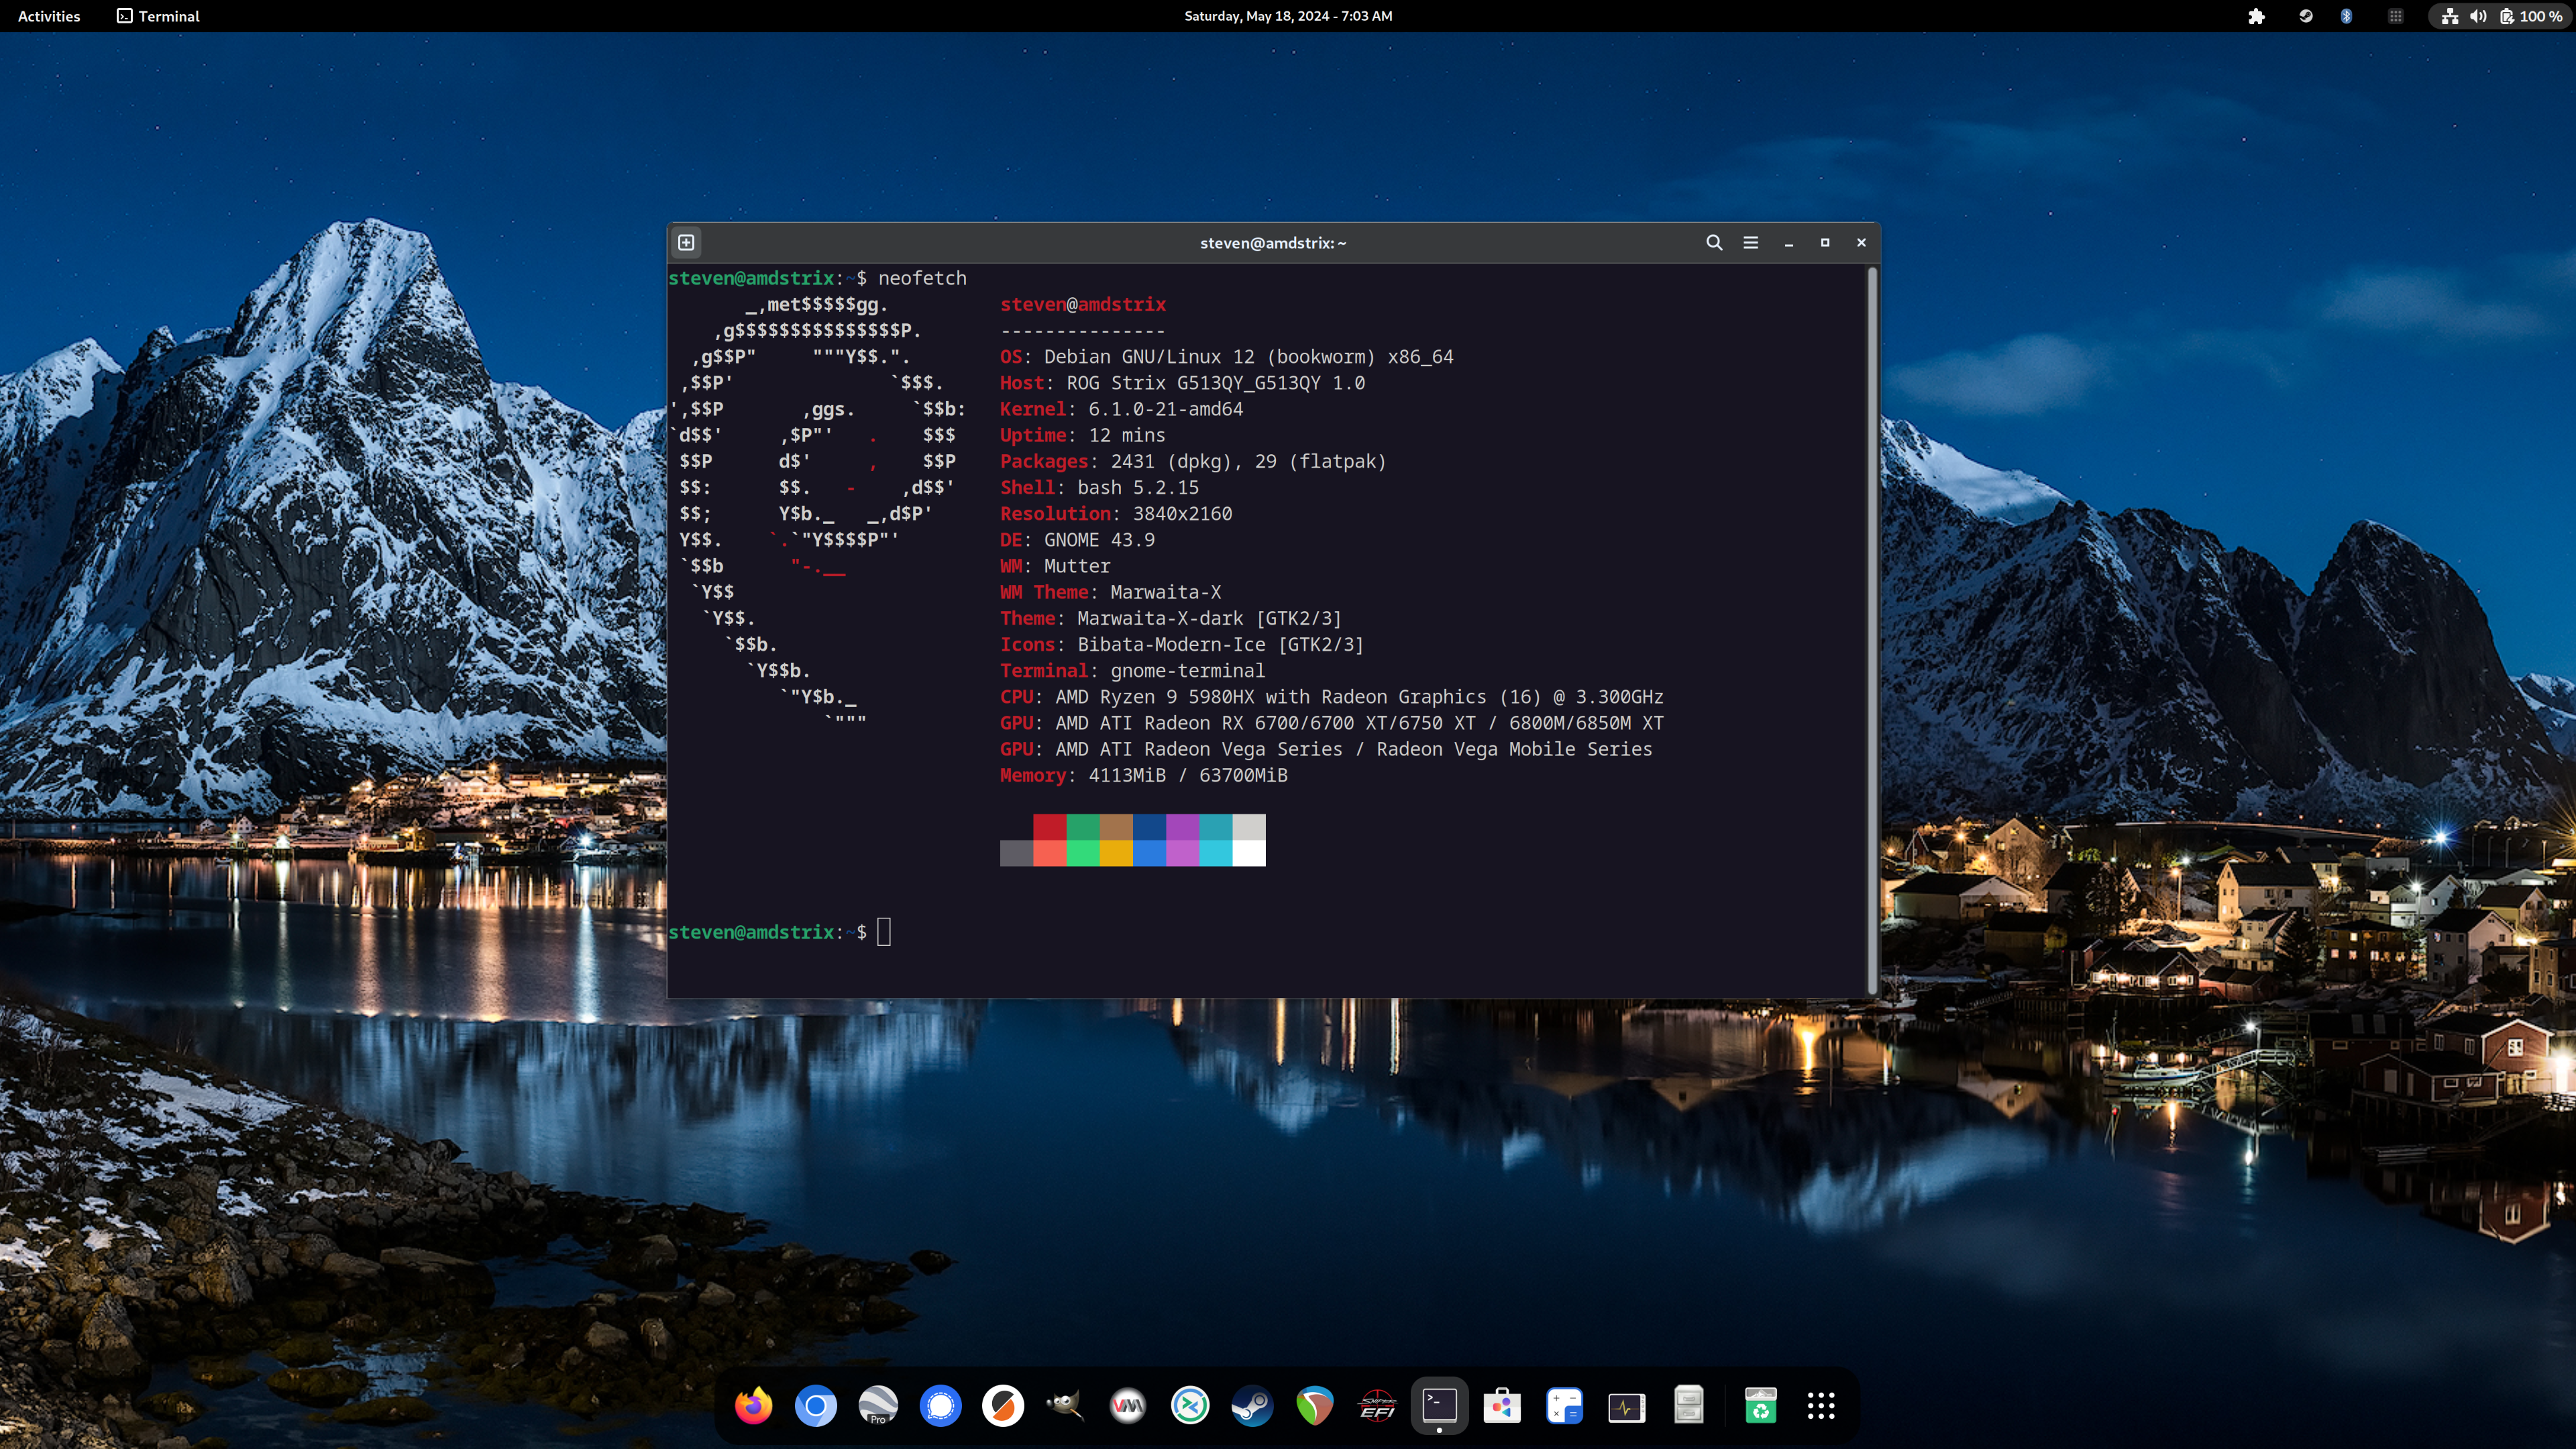Image resolution: width=2576 pixels, height=1449 pixels.
Task: Click the volume speaker in system menu
Action: click(x=2478, y=16)
